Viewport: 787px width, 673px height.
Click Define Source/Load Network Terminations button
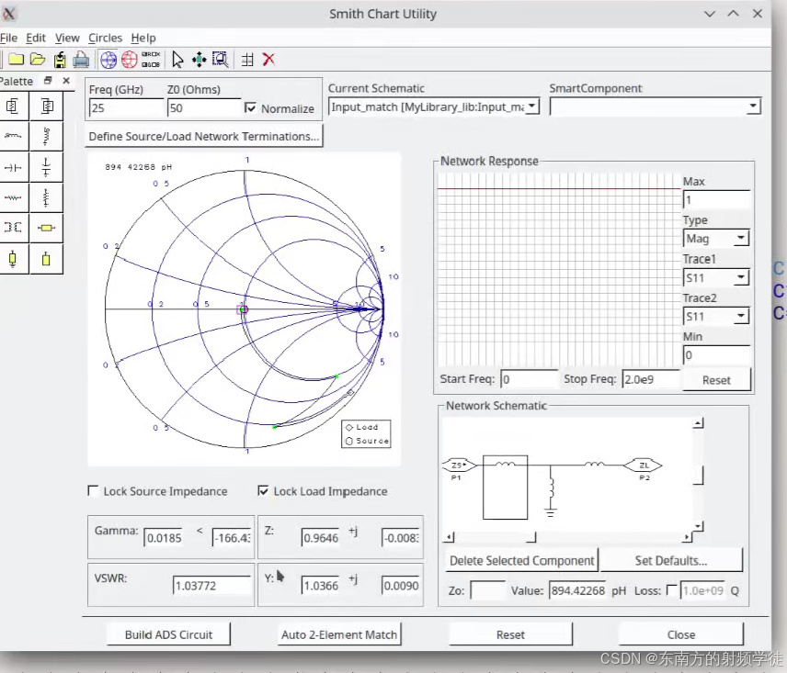click(x=203, y=136)
